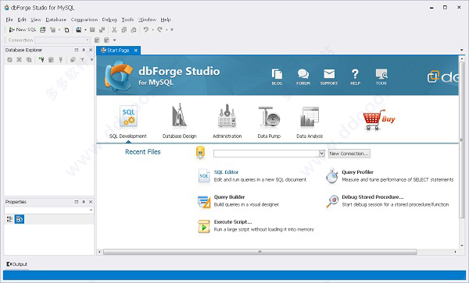Viewport: 469px width, 283px height.
Task: Toggle alphabetical sort in Properties panel
Action: pyautogui.click(x=20, y=219)
